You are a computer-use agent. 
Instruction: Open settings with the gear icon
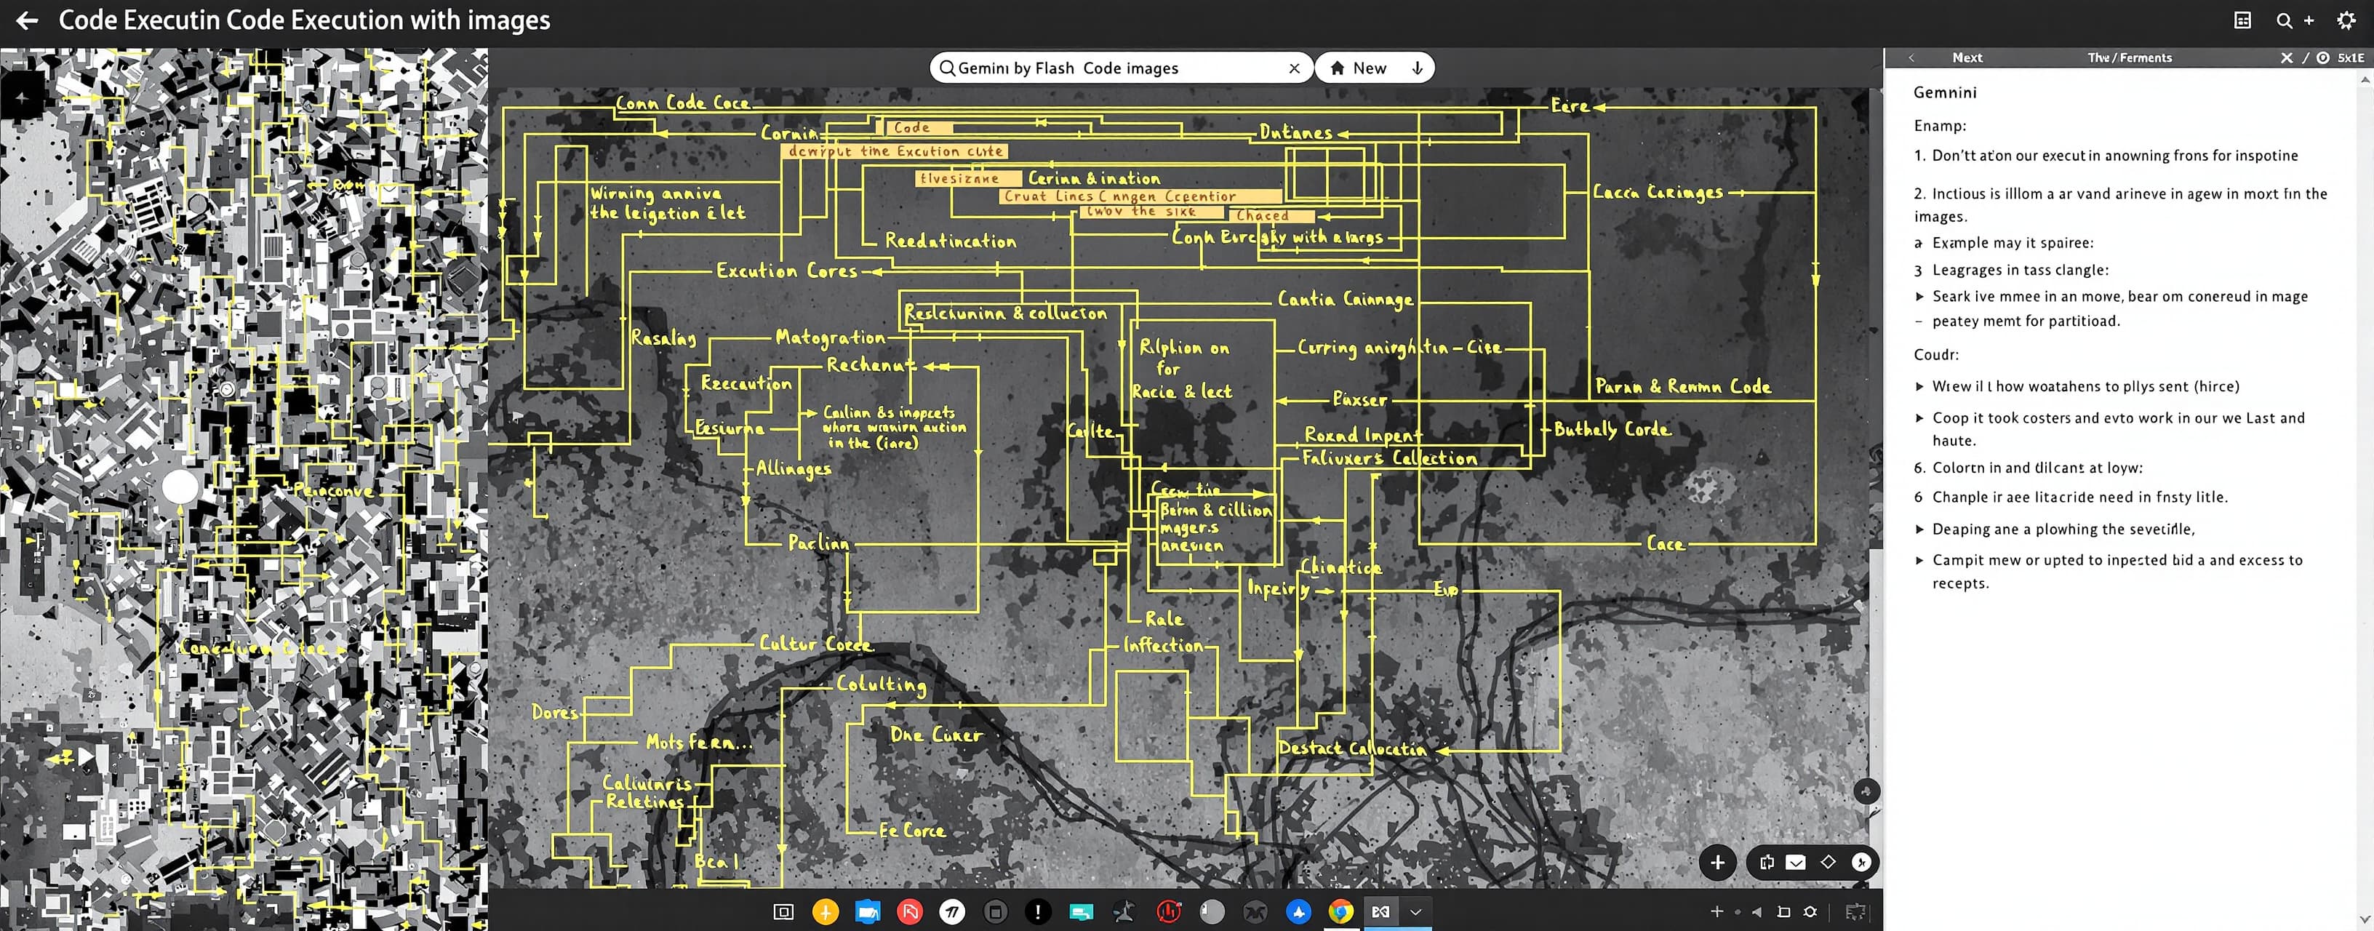2346,20
